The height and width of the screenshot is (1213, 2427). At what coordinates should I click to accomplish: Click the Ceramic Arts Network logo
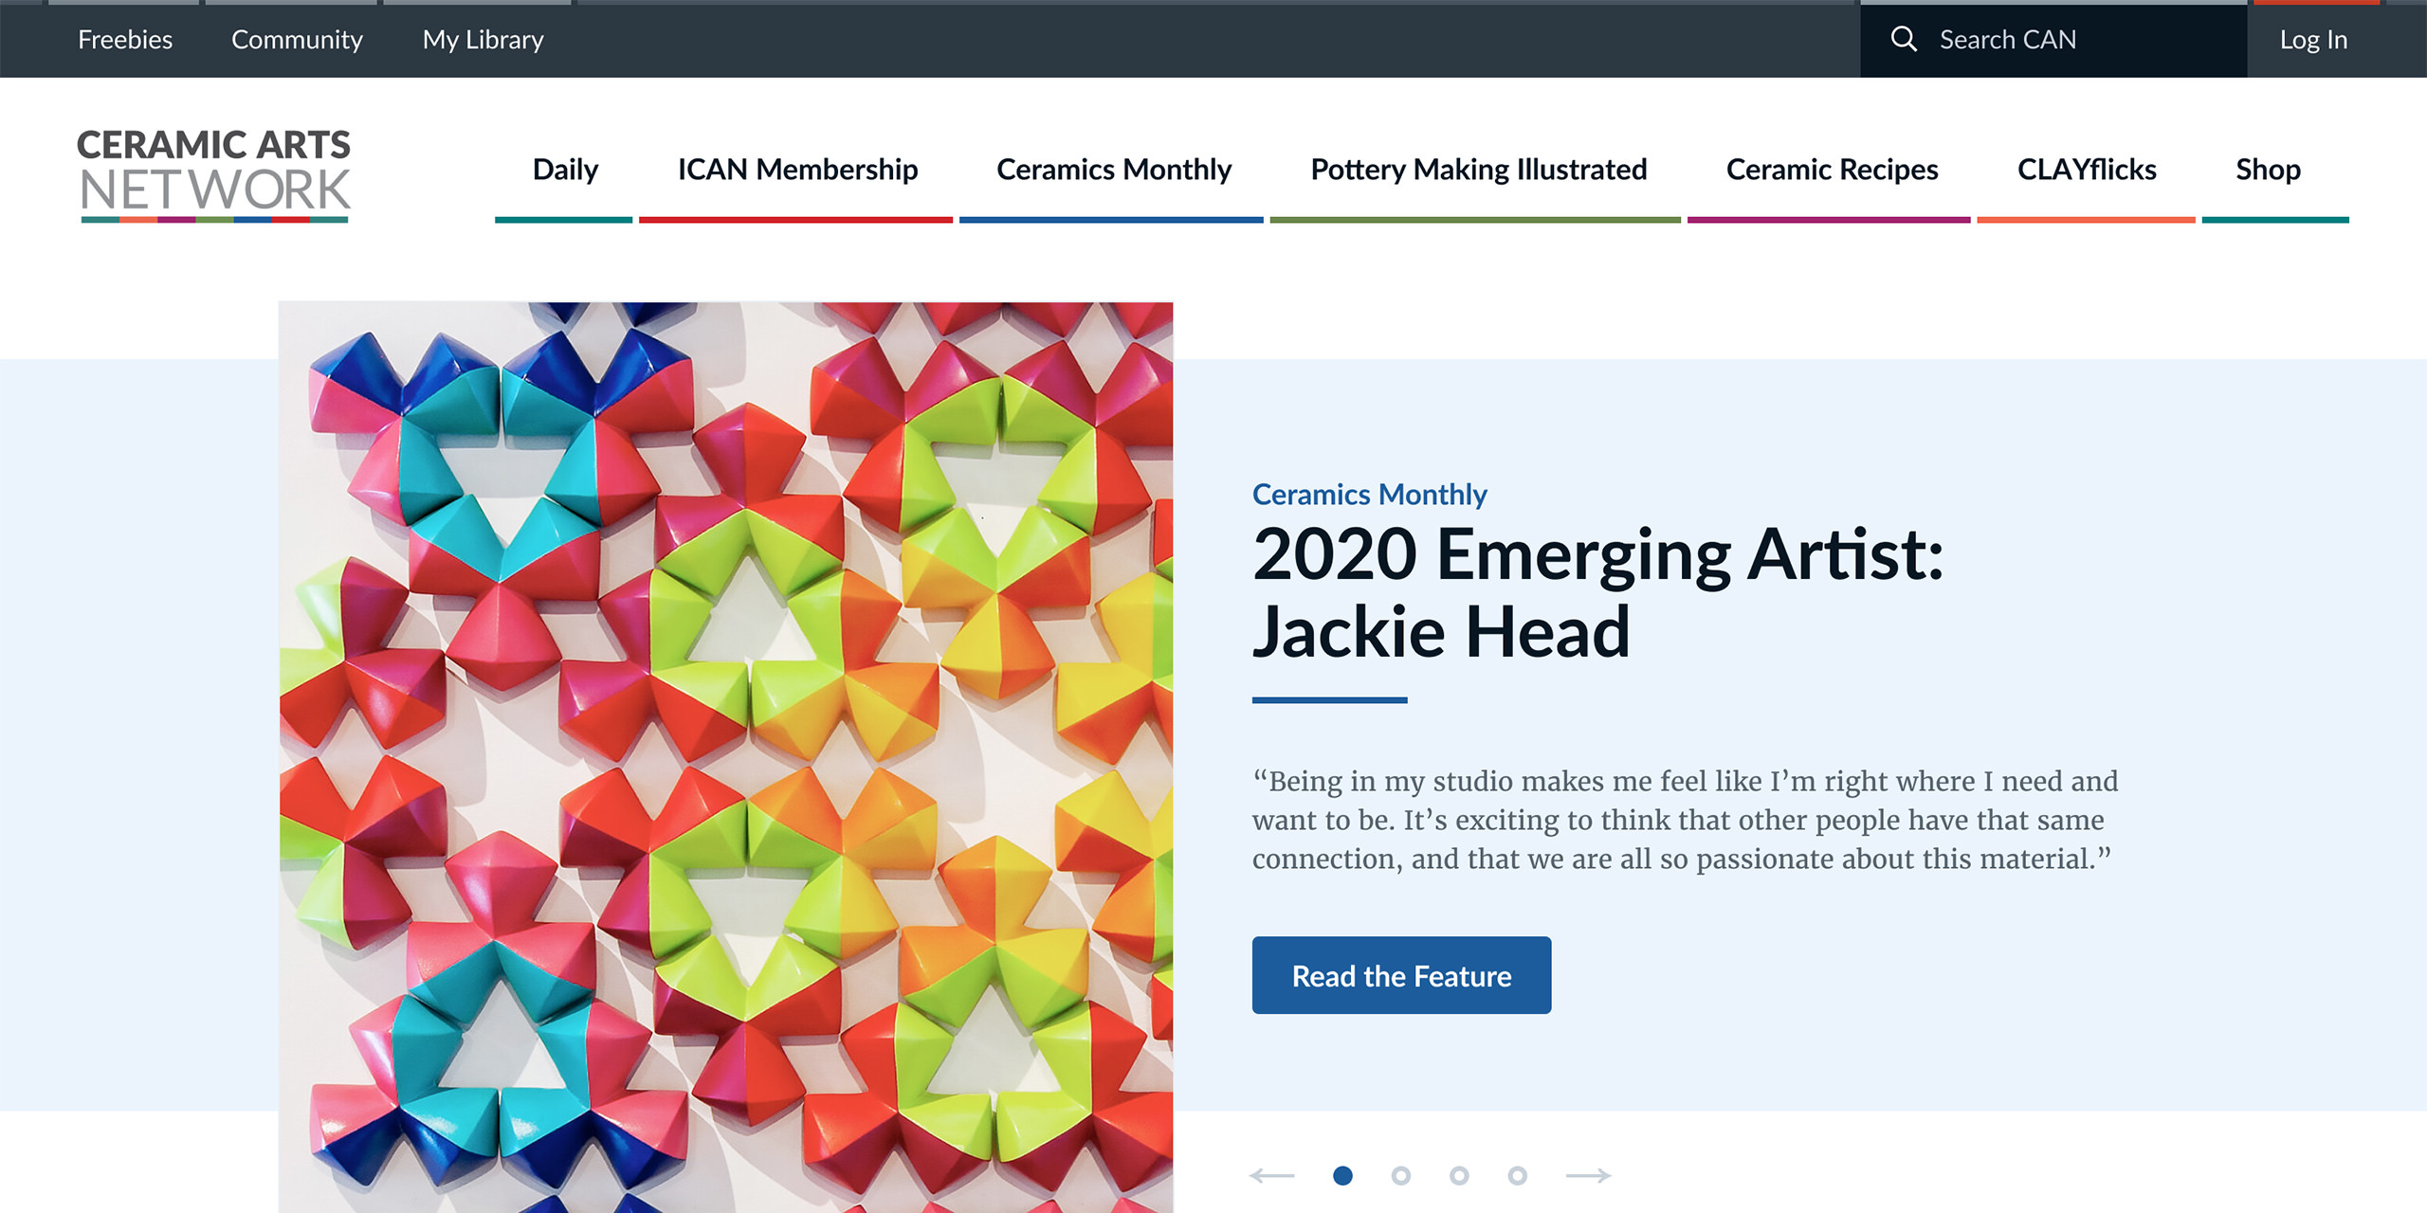pos(214,174)
